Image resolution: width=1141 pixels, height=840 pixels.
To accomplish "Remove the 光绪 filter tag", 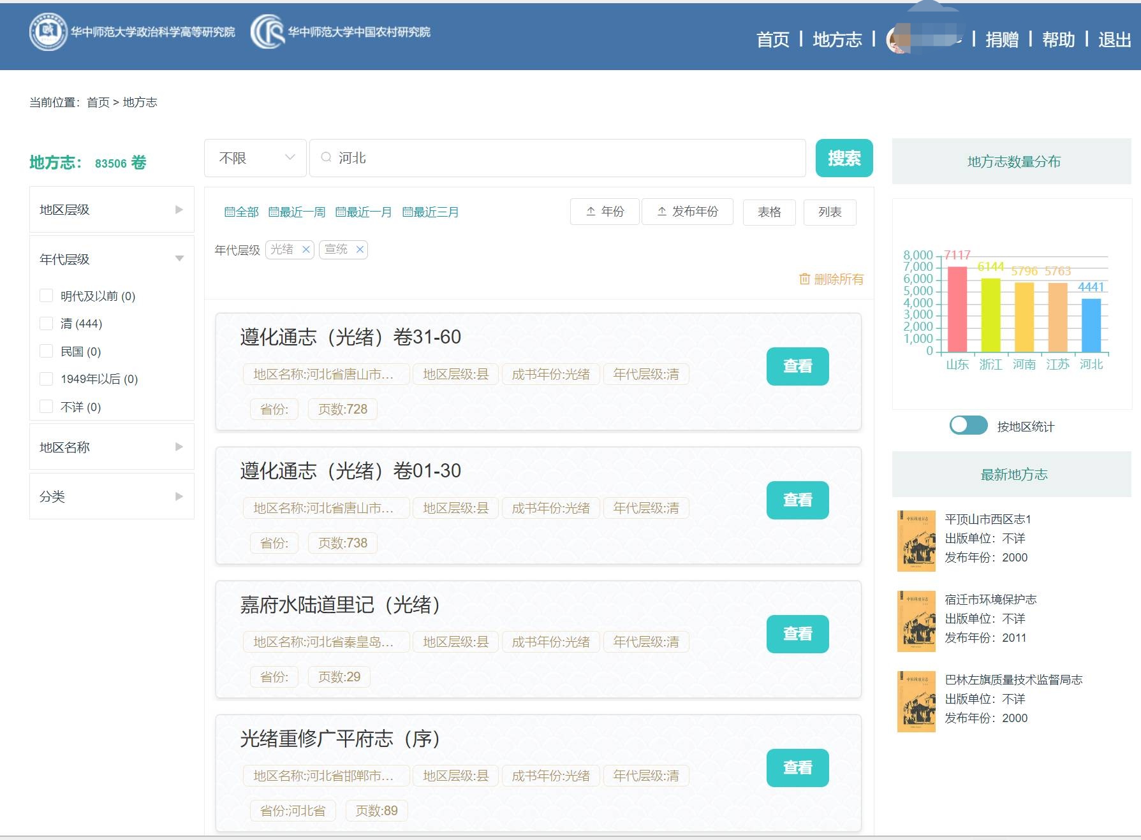I will click(306, 250).
